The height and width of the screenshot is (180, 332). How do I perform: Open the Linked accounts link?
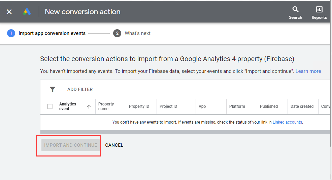(287, 122)
